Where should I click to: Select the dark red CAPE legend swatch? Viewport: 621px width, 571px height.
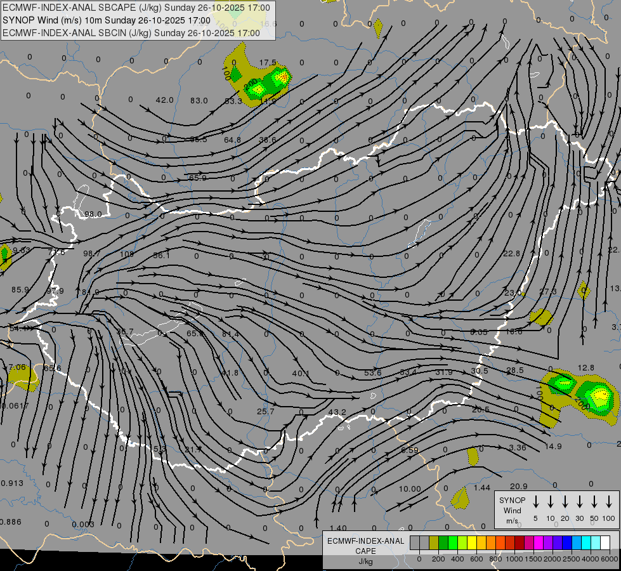pyautogui.click(x=520, y=542)
